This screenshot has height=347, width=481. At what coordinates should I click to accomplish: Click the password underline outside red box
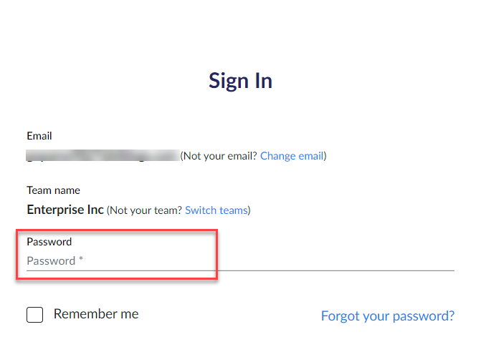[336, 270]
